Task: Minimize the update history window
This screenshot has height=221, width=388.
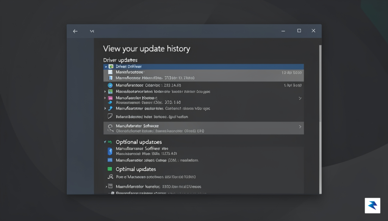Action: (283, 31)
